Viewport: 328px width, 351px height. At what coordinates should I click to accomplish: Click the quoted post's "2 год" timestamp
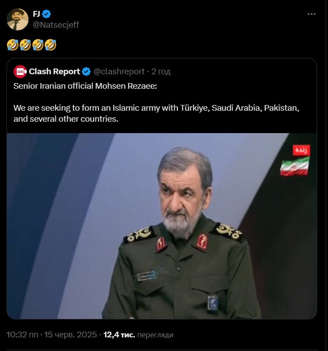[161, 72]
